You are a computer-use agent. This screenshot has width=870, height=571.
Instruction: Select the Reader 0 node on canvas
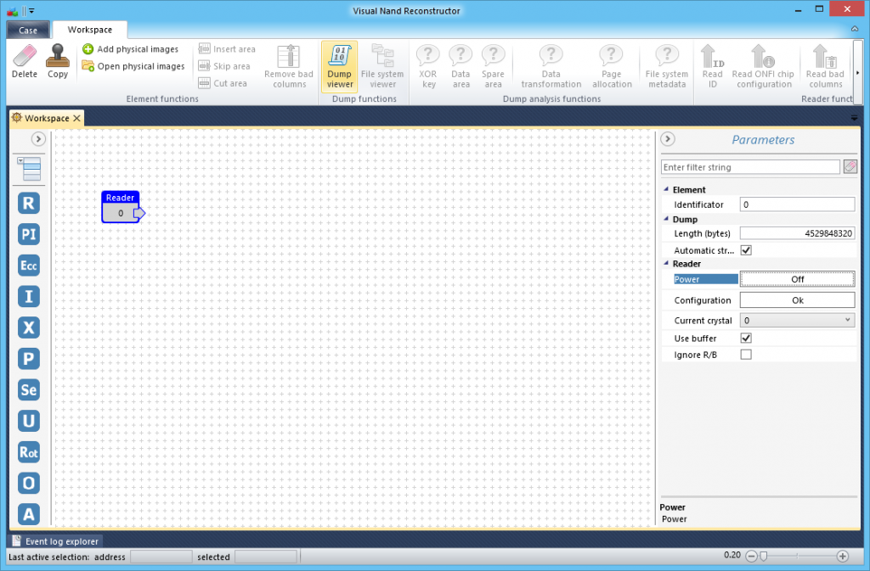pos(122,207)
